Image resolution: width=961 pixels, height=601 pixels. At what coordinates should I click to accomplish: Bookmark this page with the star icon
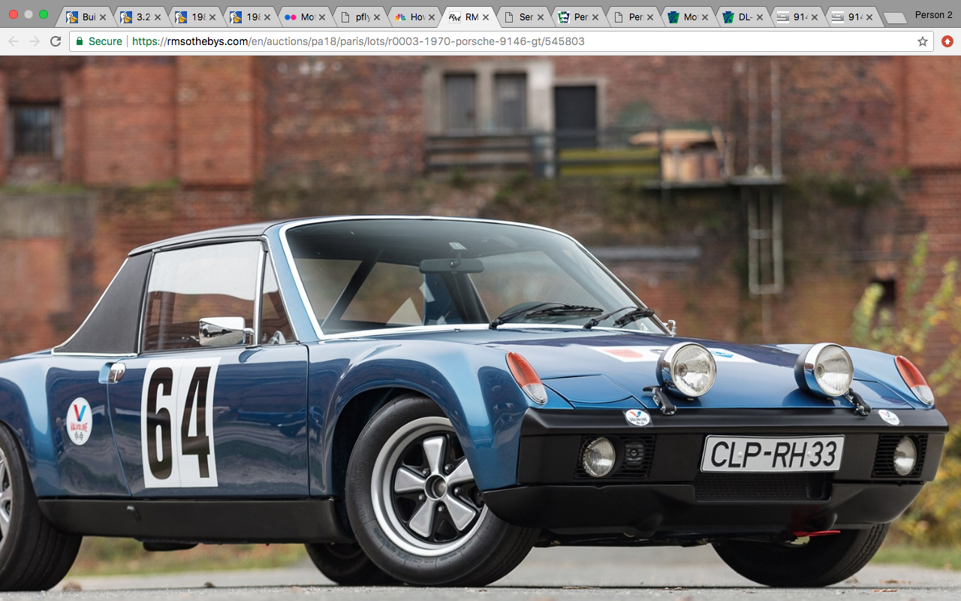click(x=923, y=41)
